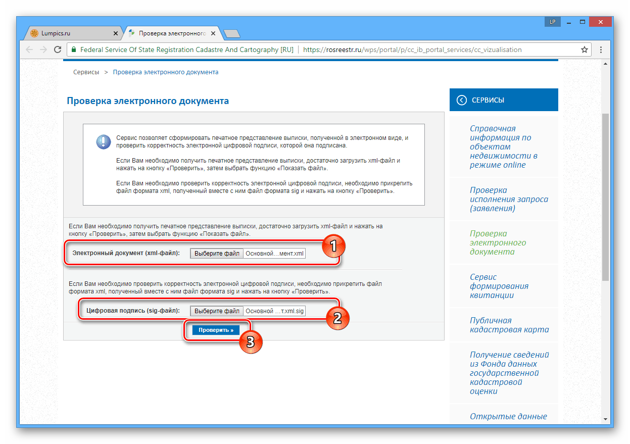Click the Электронный документ (xml-файл) label

tap(126, 253)
